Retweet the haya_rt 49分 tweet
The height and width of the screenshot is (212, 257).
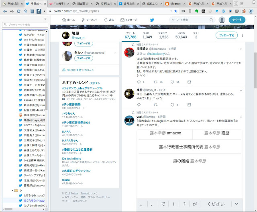click(x=155, y=105)
